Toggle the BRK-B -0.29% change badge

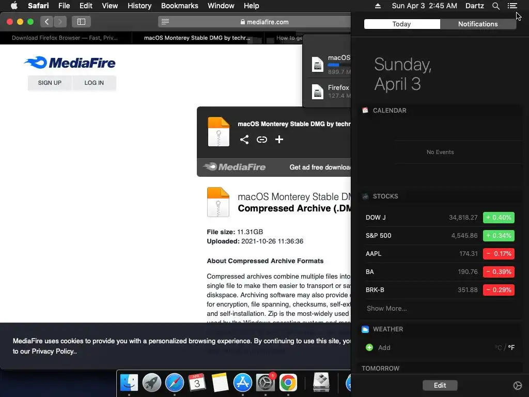pos(499,289)
